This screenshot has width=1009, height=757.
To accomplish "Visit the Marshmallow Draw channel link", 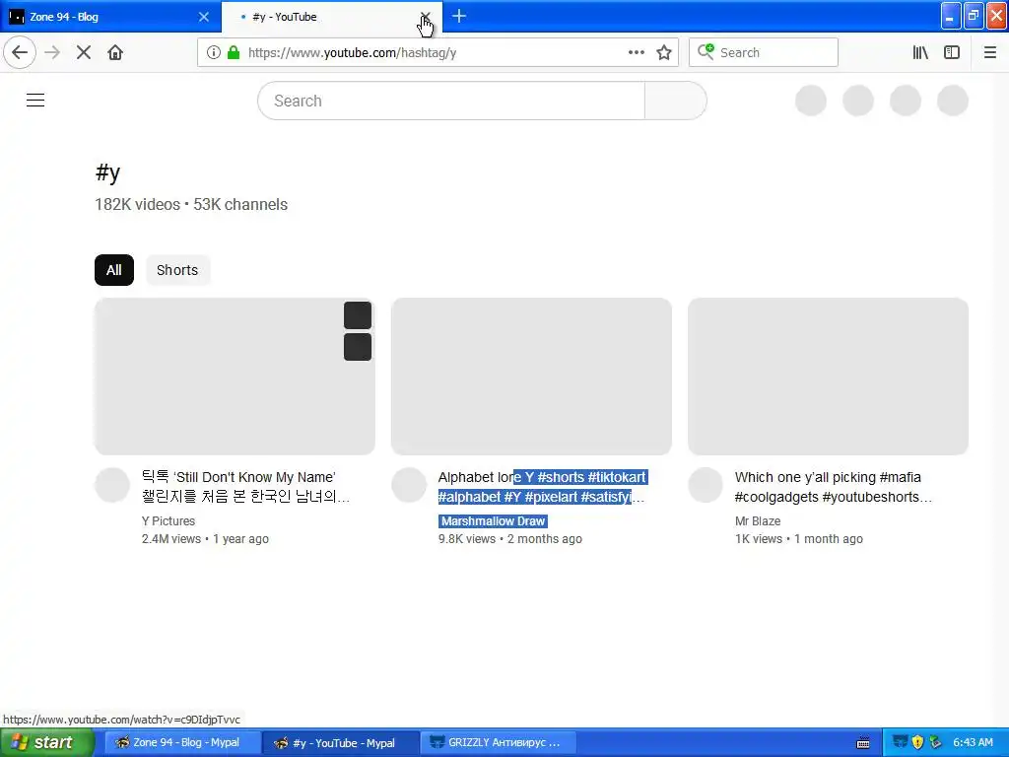I will tap(493, 520).
